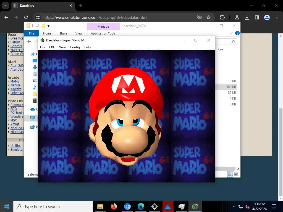Reload the Chrome page

tap(26, 17)
